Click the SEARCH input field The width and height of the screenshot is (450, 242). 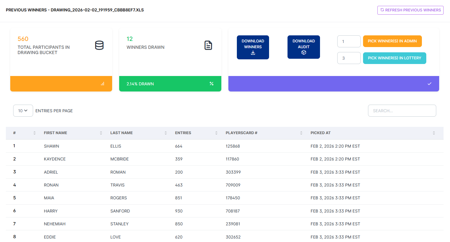402,110
